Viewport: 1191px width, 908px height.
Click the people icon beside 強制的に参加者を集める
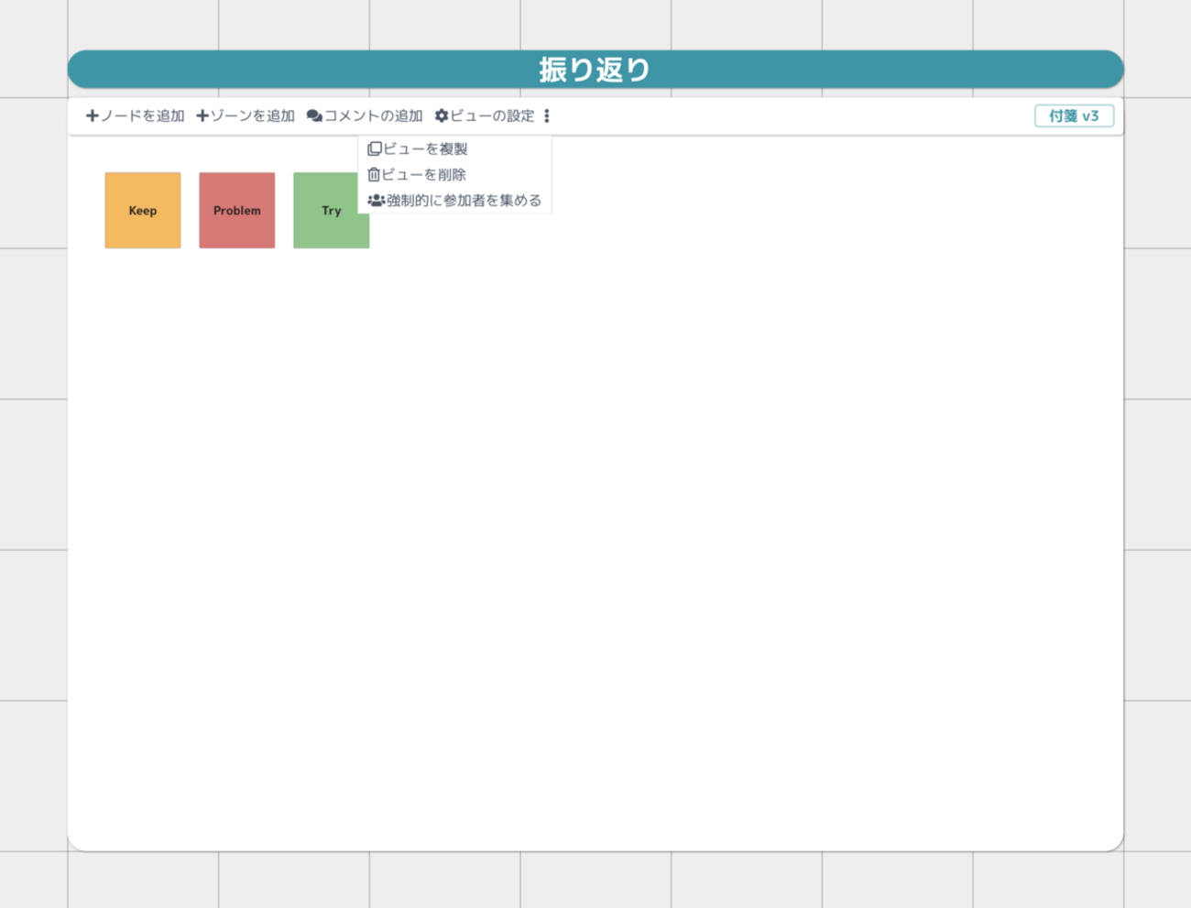377,200
